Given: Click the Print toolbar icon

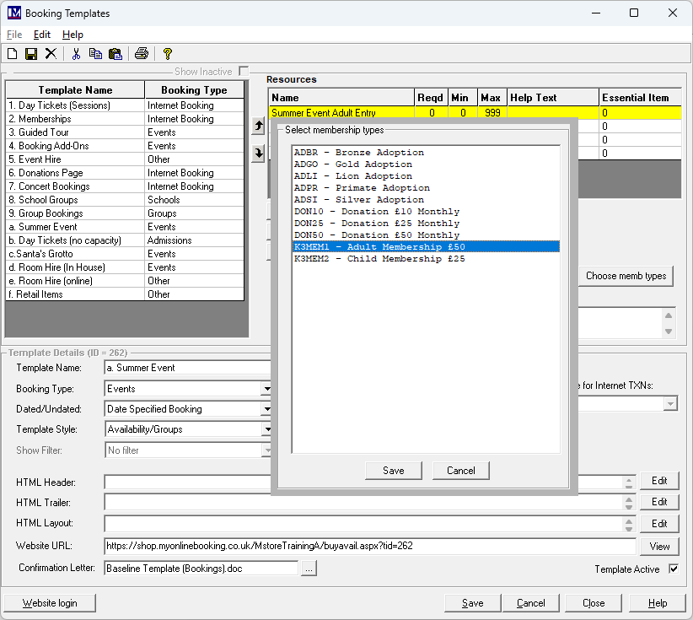Looking at the screenshot, I should click(142, 54).
